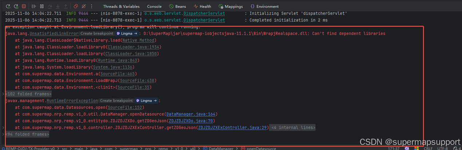
Task: Mute breakpoints
Action: (83, 6)
